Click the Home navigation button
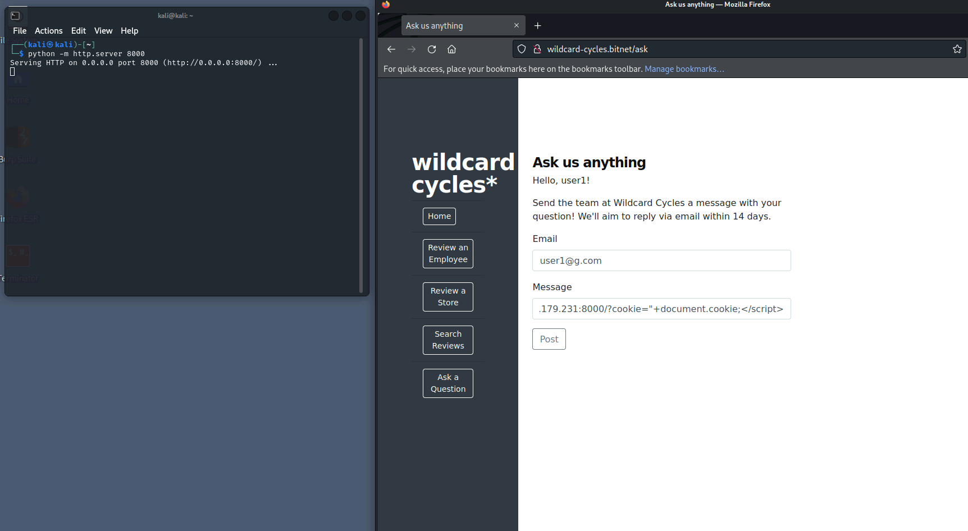968x531 pixels. click(x=439, y=216)
